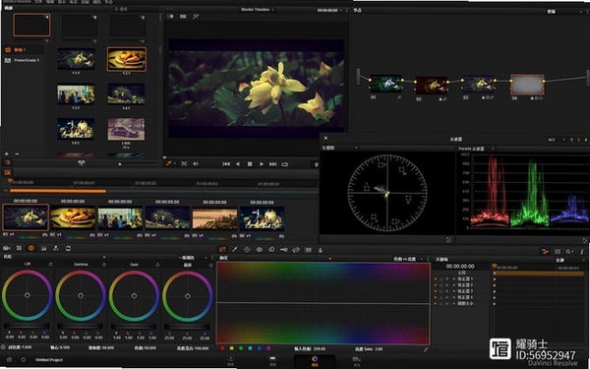Switch scopes layout to 4 views
Image resolution: width=590 pixels, height=369 pixels.
(x=585, y=140)
